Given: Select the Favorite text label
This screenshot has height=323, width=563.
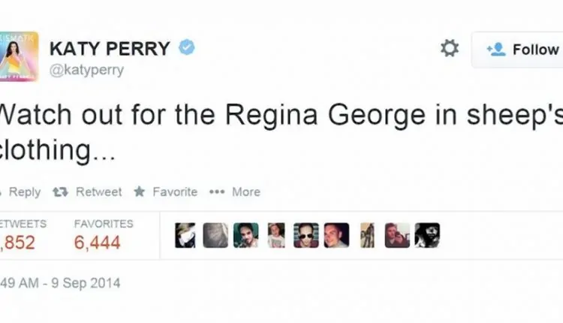Looking at the screenshot, I should [x=175, y=192].
